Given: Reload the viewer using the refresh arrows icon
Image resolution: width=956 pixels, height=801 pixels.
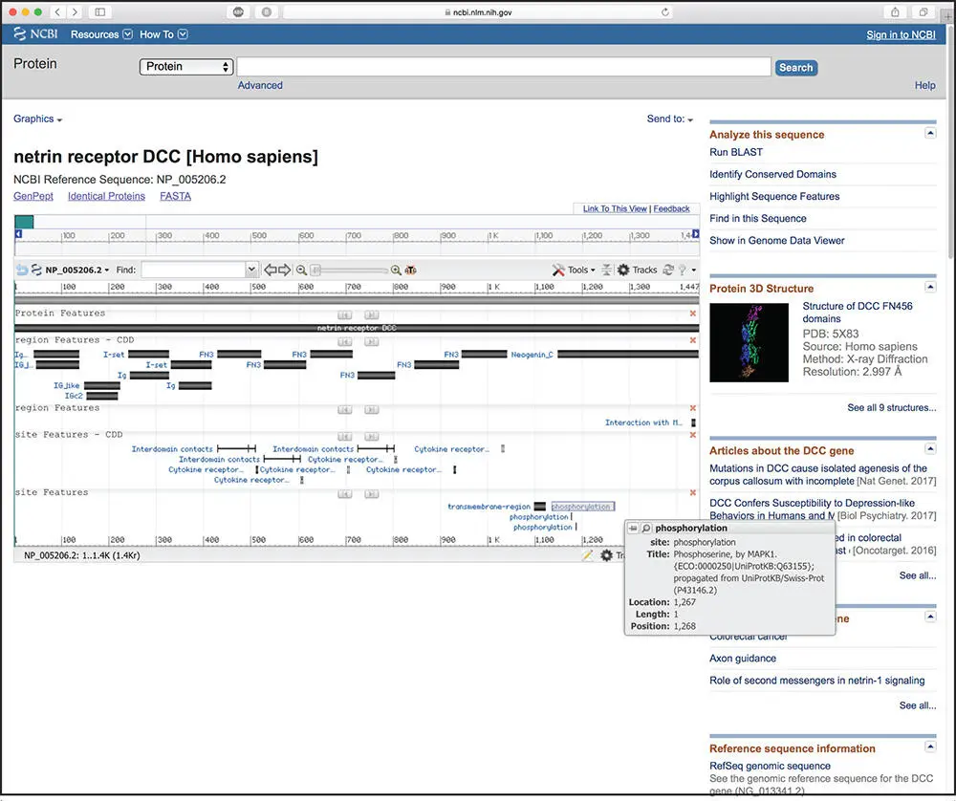Looking at the screenshot, I should 668,270.
